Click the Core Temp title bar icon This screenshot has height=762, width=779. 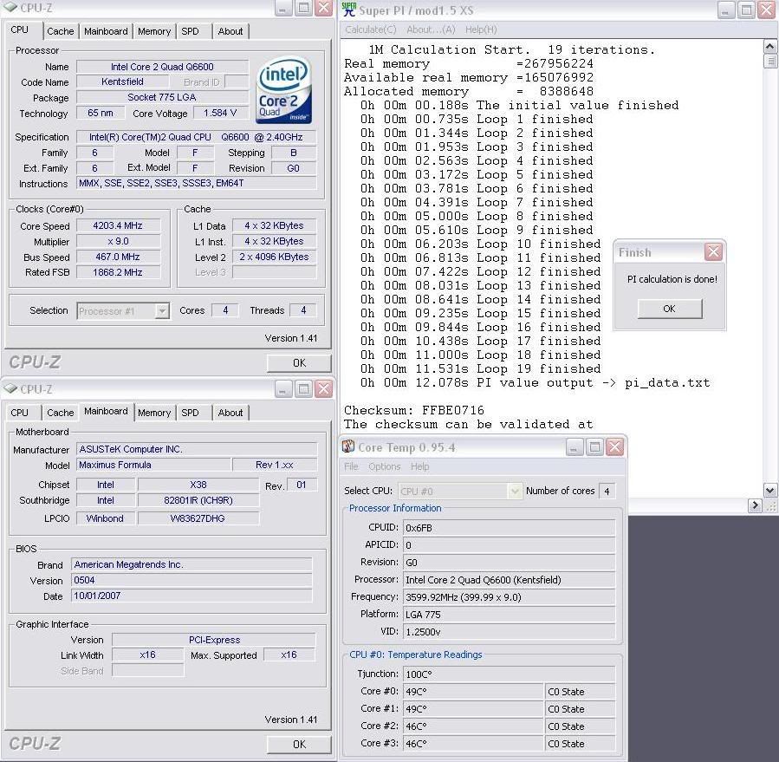tap(348, 446)
